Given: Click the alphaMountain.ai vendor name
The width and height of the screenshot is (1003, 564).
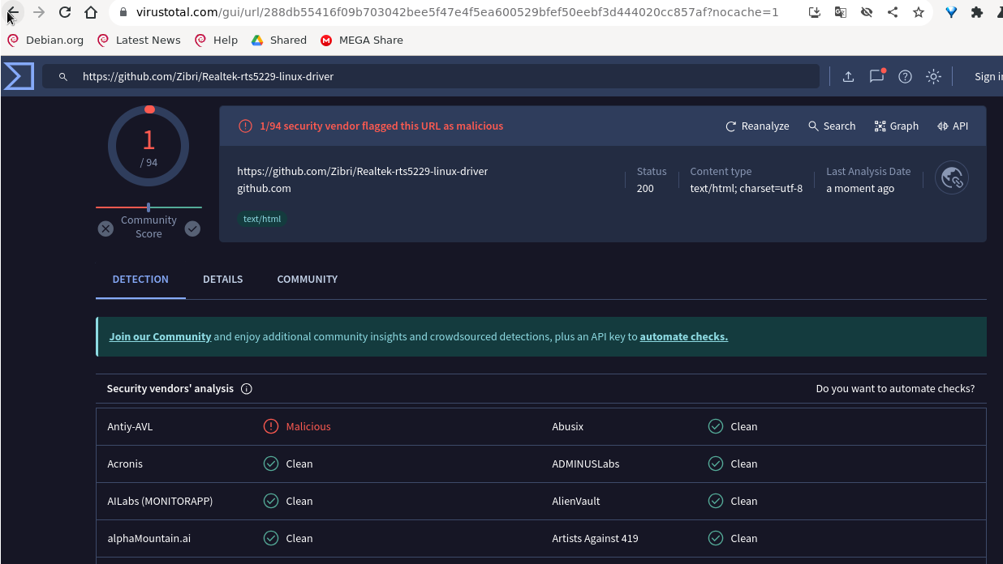Looking at the screenshot, I should [x=149, y=538].
